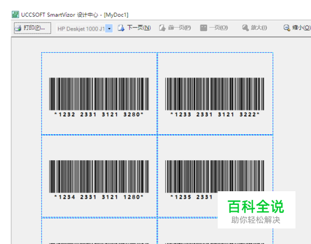Select the 放大(I) zoom in button
Viewport: 311px width, 244px height.
[x=254, y=28]
